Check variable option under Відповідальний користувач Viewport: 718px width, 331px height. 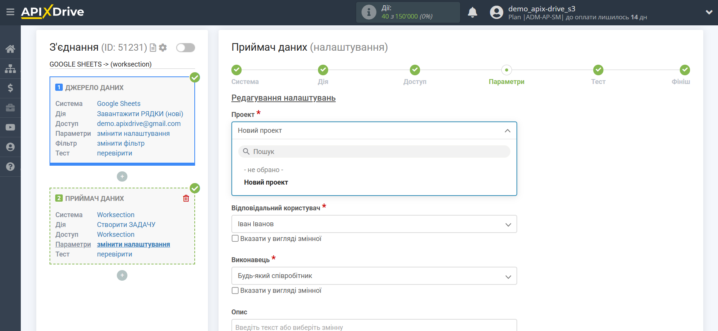coord(235,238)
